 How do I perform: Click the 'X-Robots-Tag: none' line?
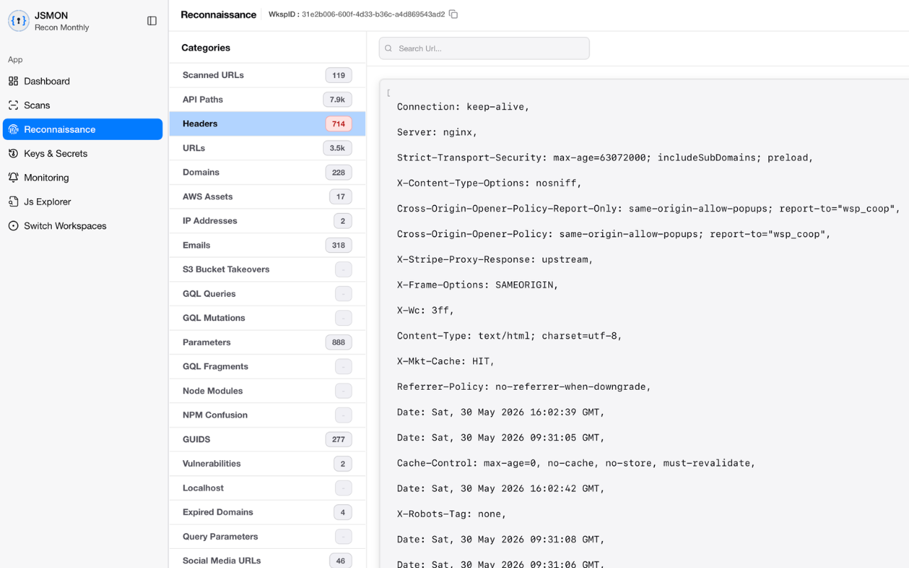click(x=452, y=514)
